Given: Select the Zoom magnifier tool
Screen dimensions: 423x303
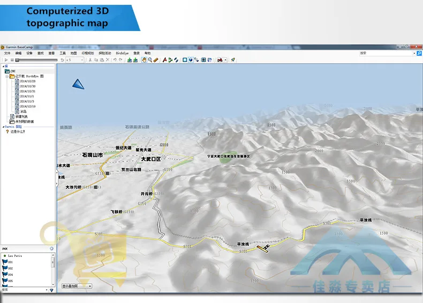Looking at the screenshot, I should click(x=150, y=60).
